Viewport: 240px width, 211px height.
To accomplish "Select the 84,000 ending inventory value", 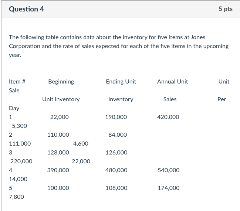I will (x=118, y=135).
